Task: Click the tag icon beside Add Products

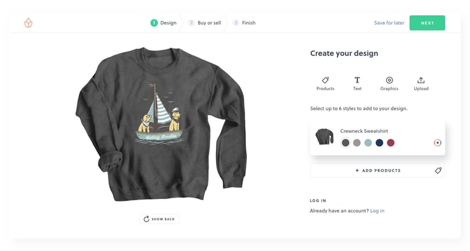Action: (438, 170)
